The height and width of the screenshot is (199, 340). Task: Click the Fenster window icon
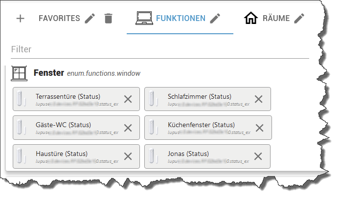coord(19,73)
